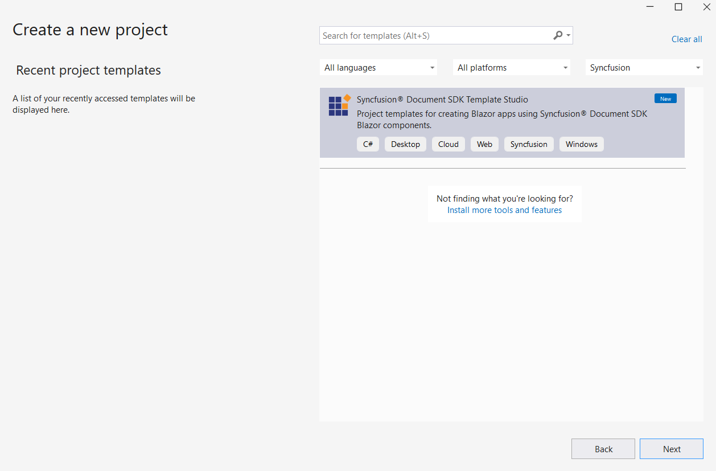This screenshot has width=716, height=471.
Task: Open Install more tools and features link
Action: [504, 210]
